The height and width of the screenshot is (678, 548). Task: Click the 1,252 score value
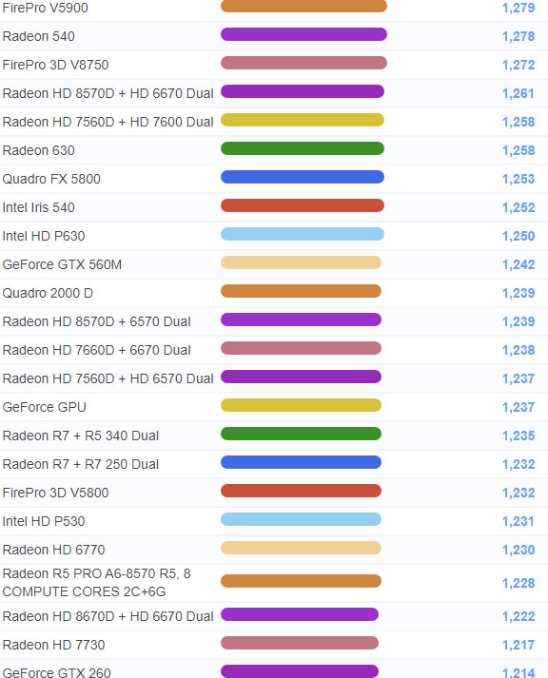point(519,207)
